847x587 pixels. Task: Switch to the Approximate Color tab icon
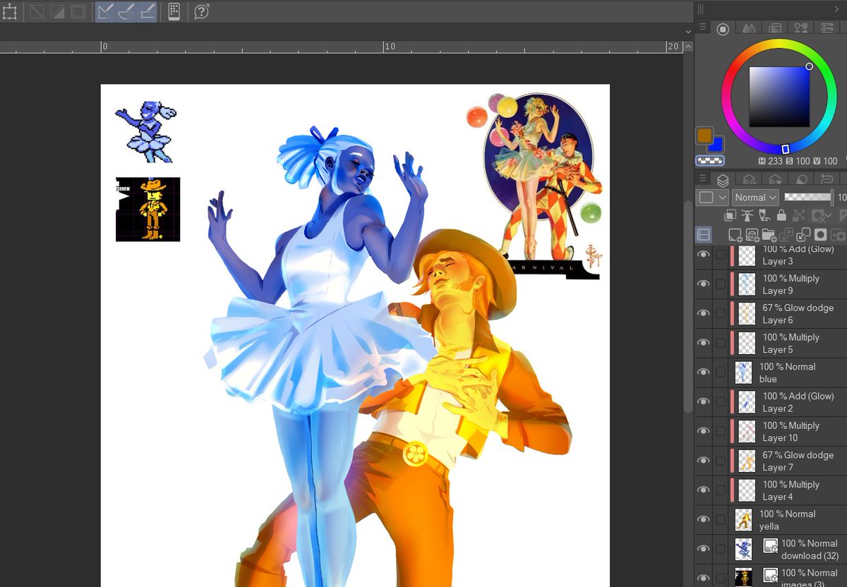pyautogui.click(x=826, y=29)
